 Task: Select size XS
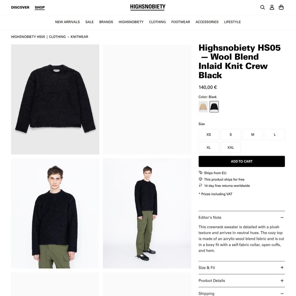coord(209,135)
